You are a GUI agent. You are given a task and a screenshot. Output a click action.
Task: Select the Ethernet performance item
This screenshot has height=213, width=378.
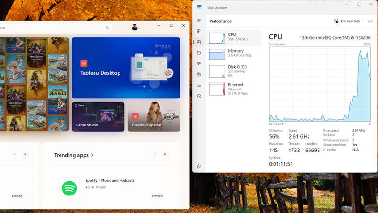(x=234, y=89)
